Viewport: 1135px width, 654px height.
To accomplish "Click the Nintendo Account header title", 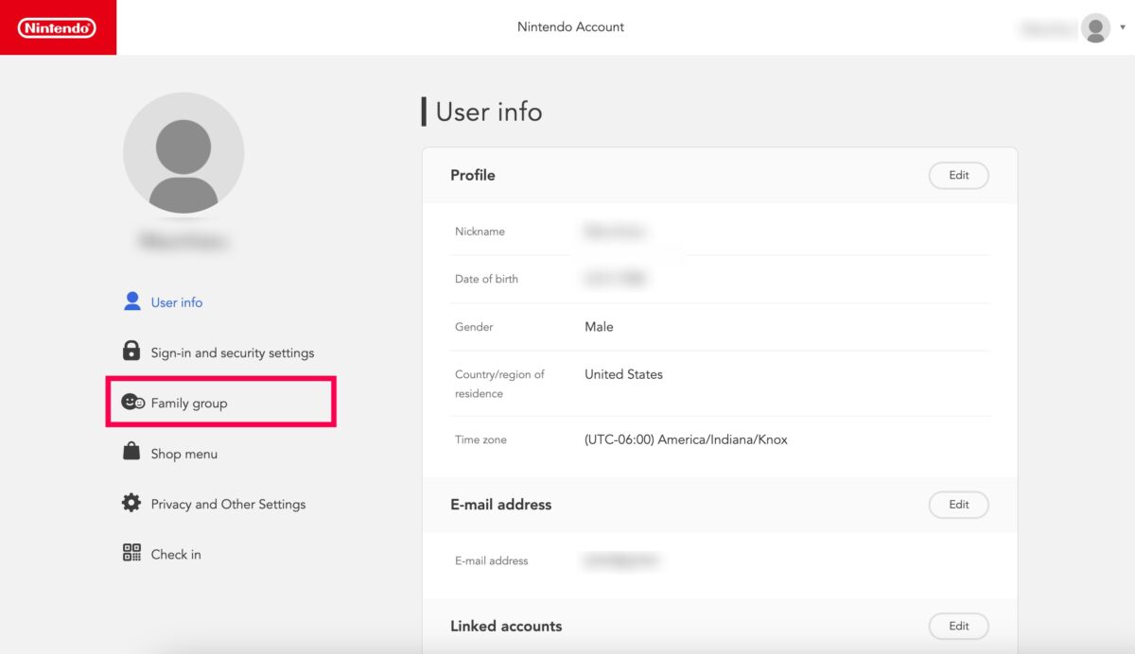I will click(x=570, y=26).
